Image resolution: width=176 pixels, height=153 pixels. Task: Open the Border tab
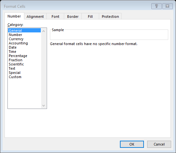[x=73, y=17]
